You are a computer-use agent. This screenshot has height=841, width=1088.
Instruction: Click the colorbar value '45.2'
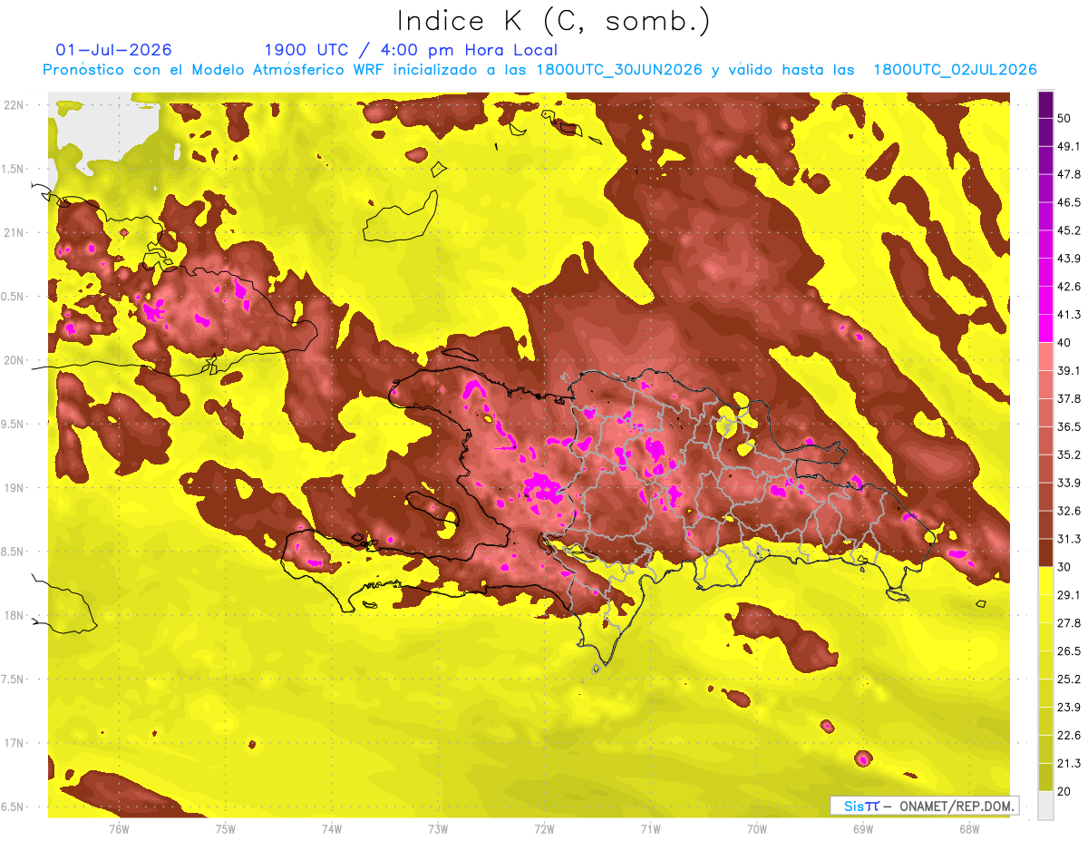[x=1069, y=230]
